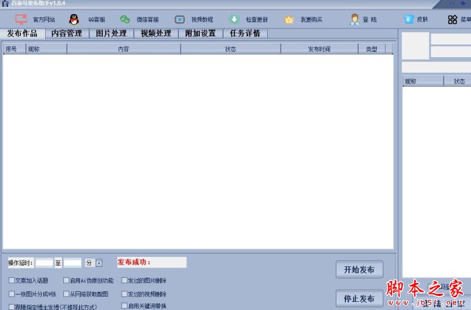Click the first 操作延时 input field
Image resolution: width=471 pixels, height=310 pixels.
click(44, 263)
